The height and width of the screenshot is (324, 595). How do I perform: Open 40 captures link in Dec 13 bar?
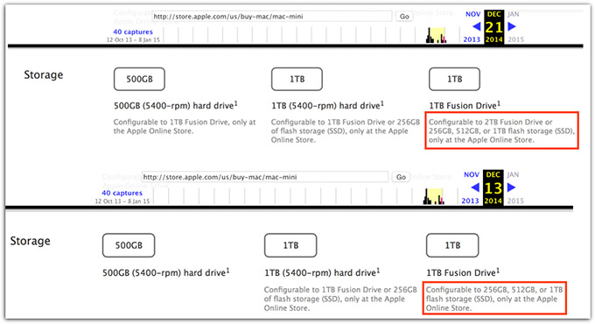(x=122, y=193)
